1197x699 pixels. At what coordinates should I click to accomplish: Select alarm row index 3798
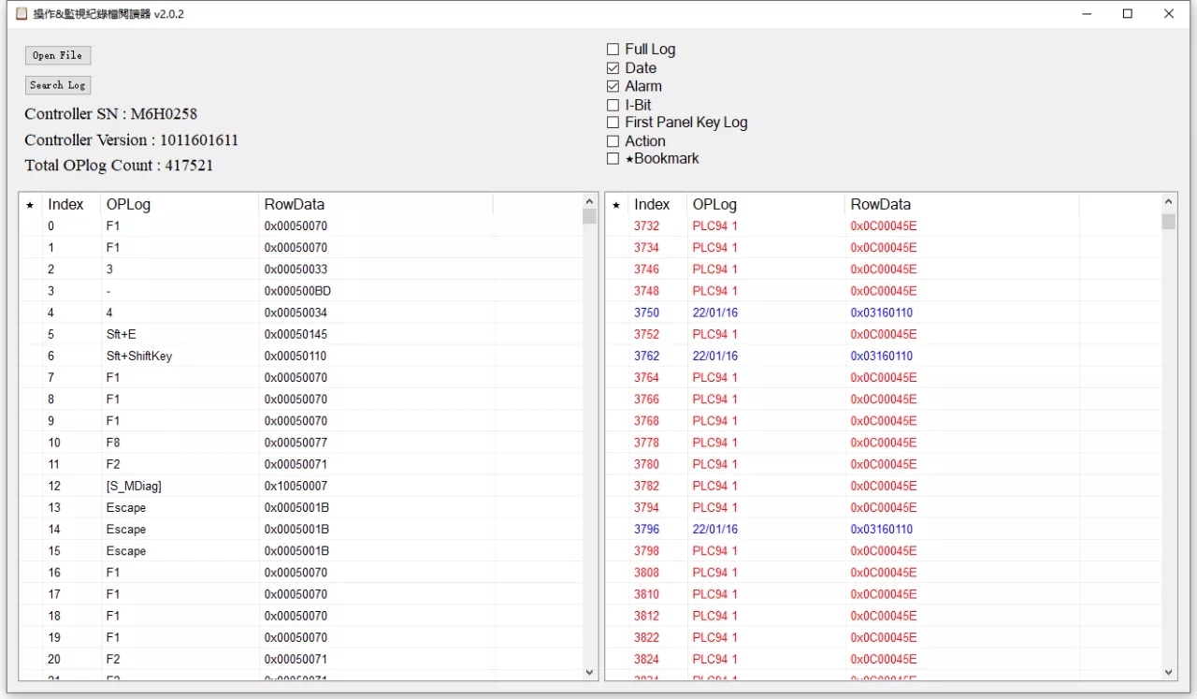pyautogui.click(x=884, y=551)
